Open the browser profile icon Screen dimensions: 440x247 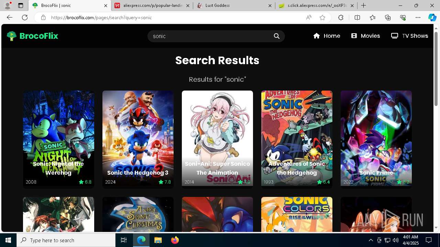[x=8, y=5]
